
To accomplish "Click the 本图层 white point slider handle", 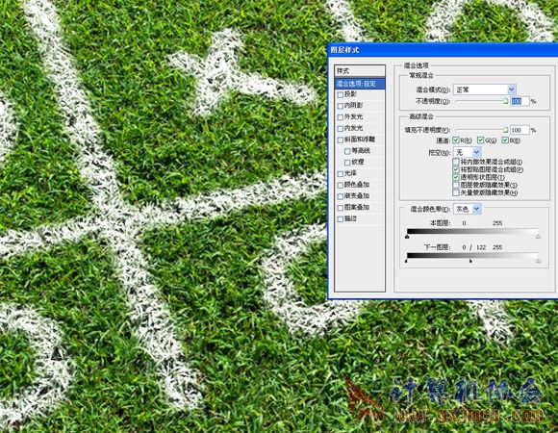I will tap(538, 237).
